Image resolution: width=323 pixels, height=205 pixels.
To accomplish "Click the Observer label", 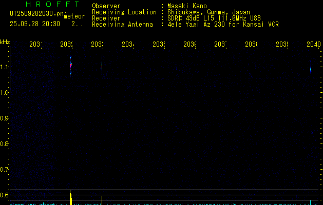I will click(106, 6).
